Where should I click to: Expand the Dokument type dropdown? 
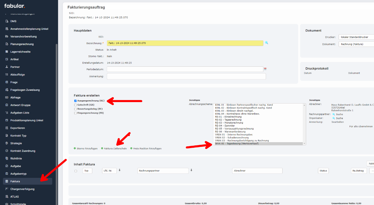[356, 44]
